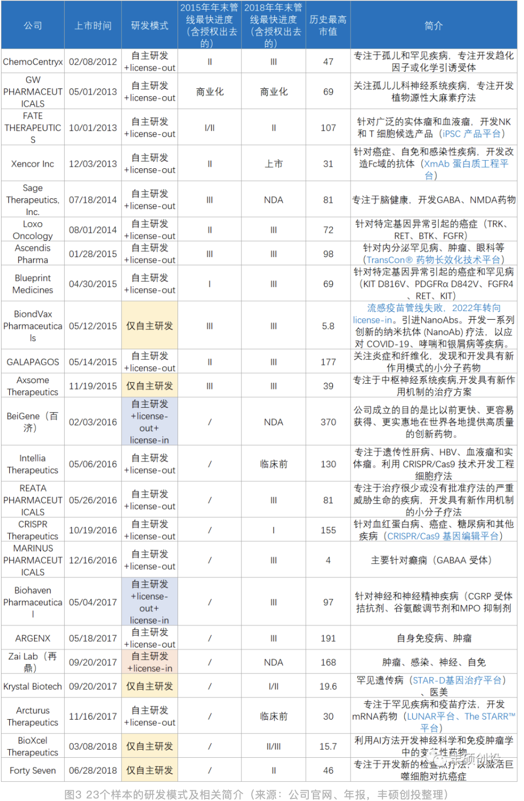Select the REATA PHARMACEUTICALS company cell

click(33, 500)
